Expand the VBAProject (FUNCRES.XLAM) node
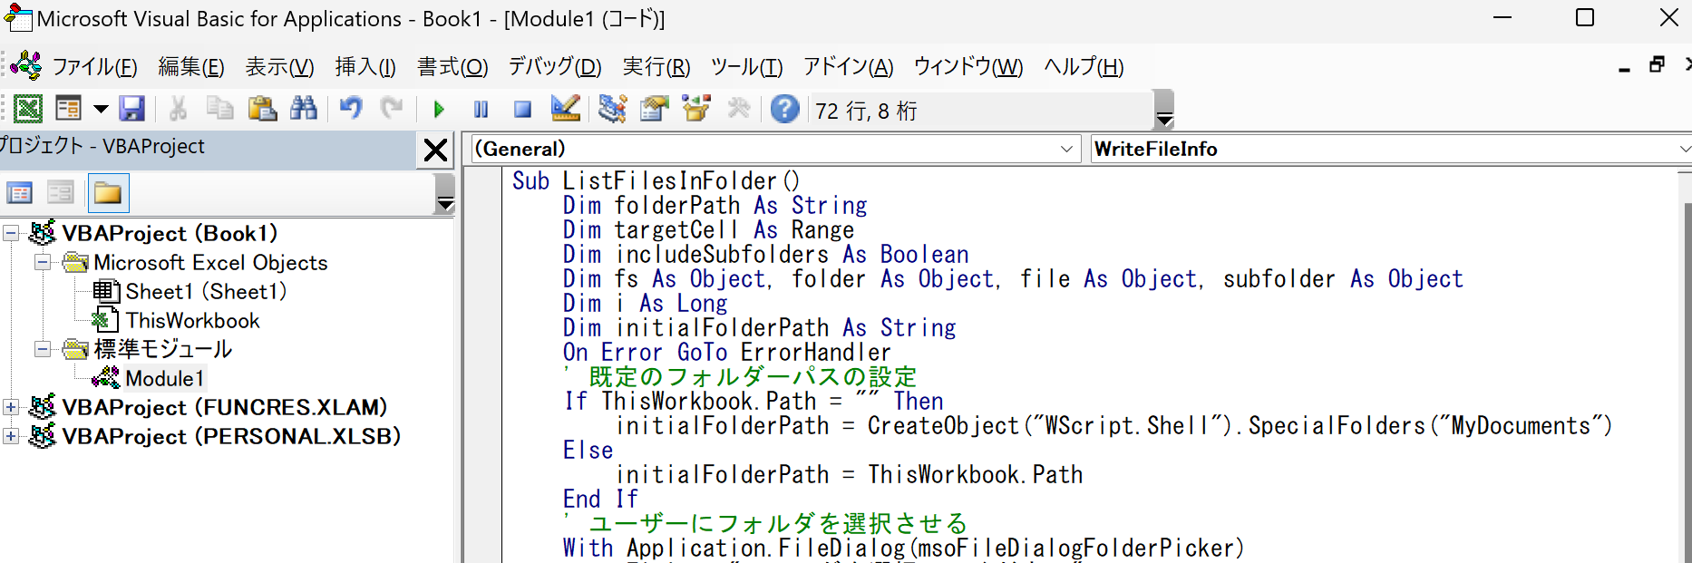 11,408
